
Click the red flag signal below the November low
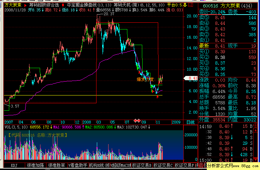158,97
